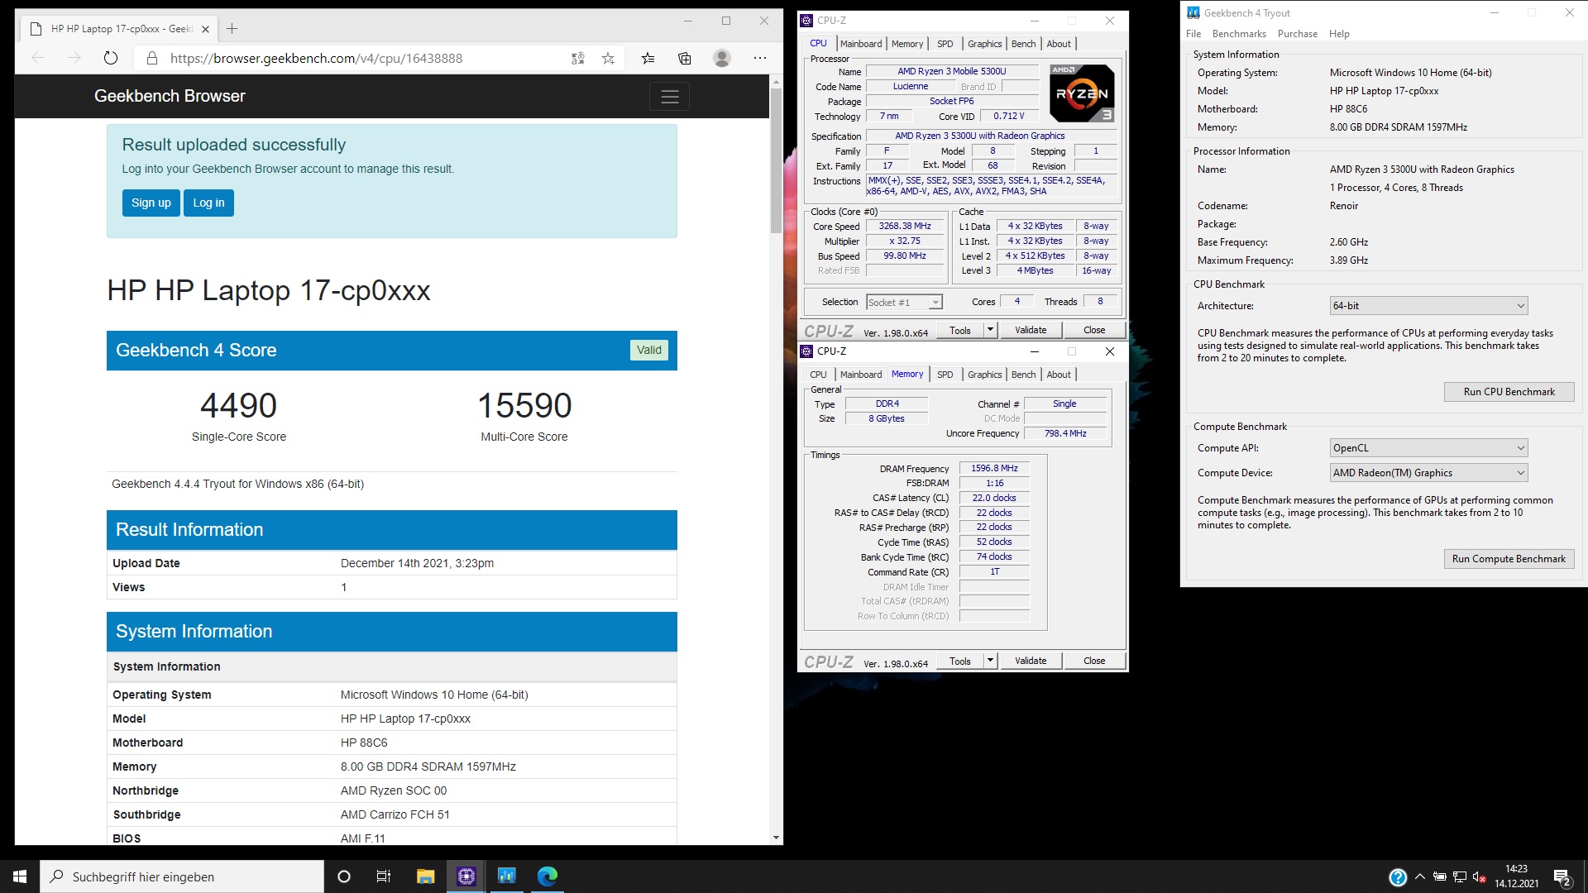This screenshot has height=893, width=1588.
Task: Click the Log in button
Action: 208,203
